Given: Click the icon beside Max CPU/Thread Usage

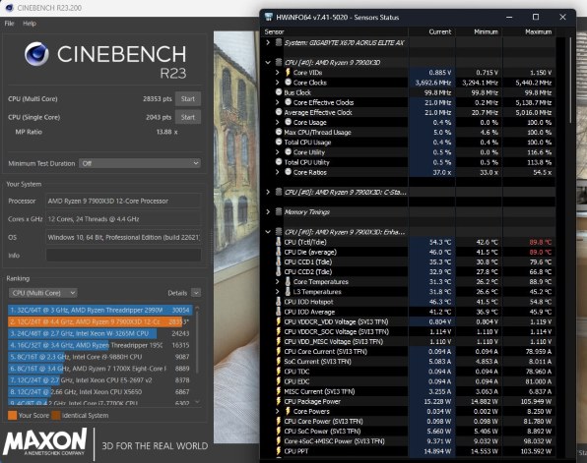Looking at the screenshot, I should 279,132.
